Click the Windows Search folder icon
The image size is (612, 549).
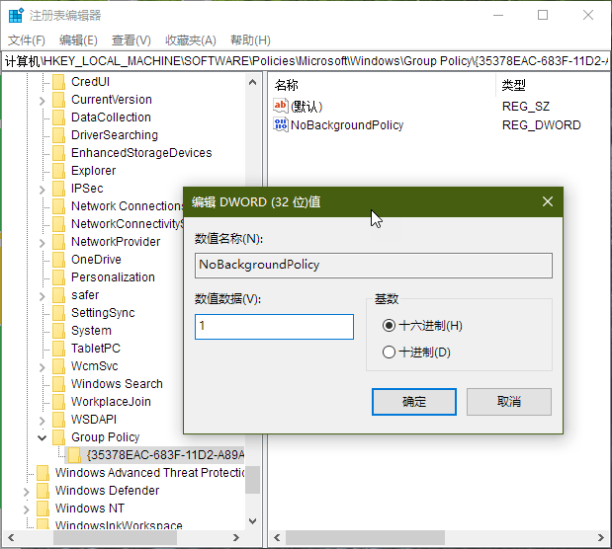point(59,384)
